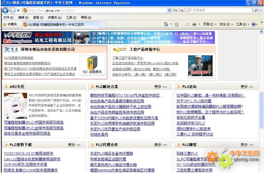Click the magnifier search button
Viewport: 265px width, 173px height.
coord(256,11)
